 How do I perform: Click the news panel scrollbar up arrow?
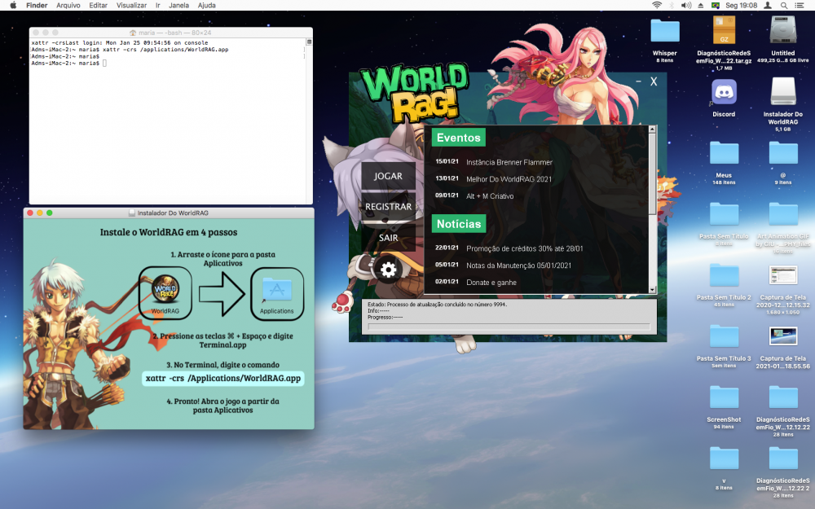tap(652, 129)
